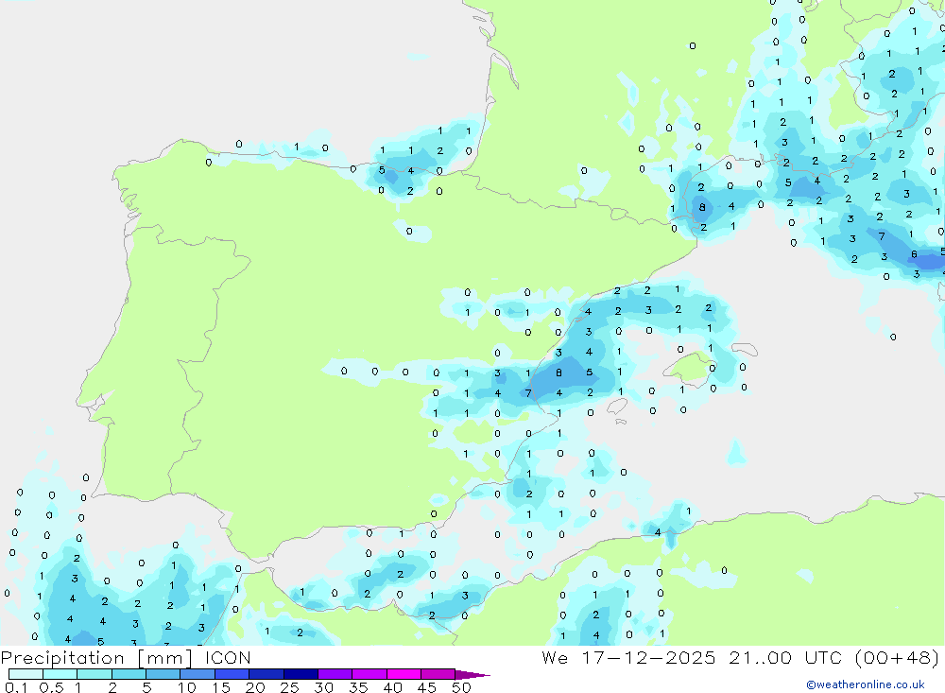Open the weatheronline.co.uk credit link
The image size is (945, 693).
pos(866,684)
